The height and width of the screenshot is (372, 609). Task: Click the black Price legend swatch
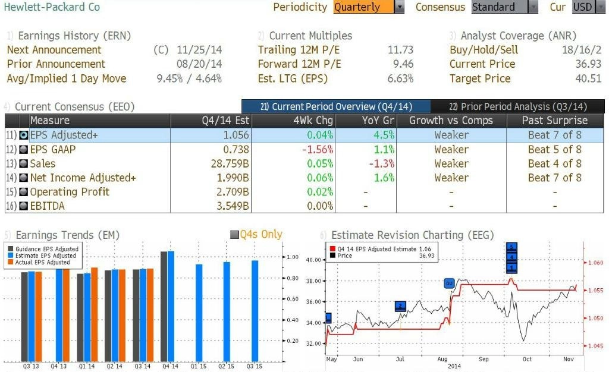point(332,256)
